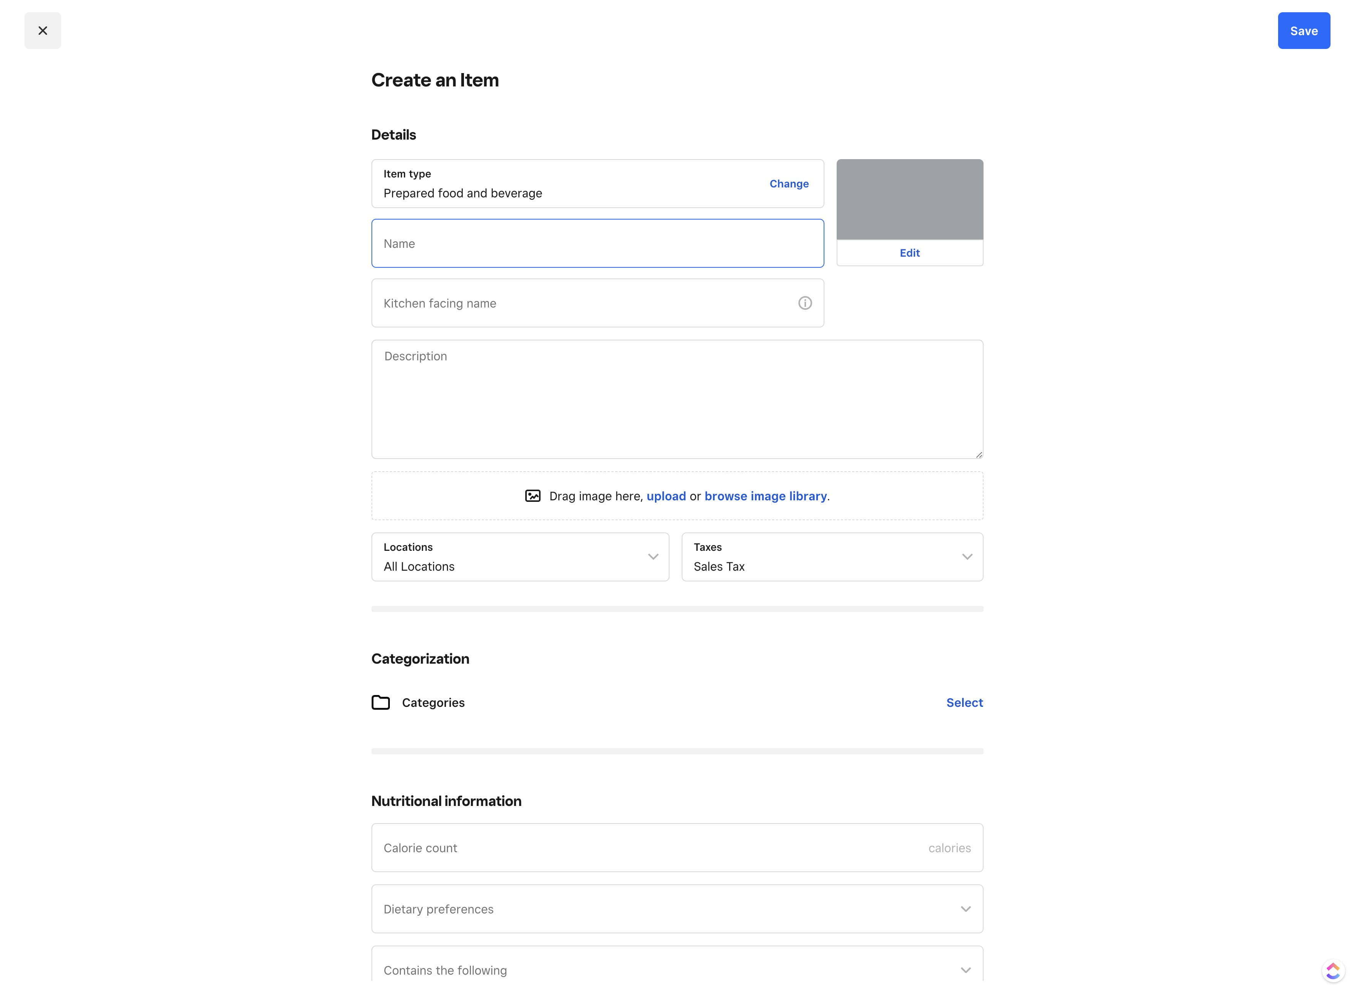Expand the Taxes dropdown

pyautogui.click(x=831, y=557)
